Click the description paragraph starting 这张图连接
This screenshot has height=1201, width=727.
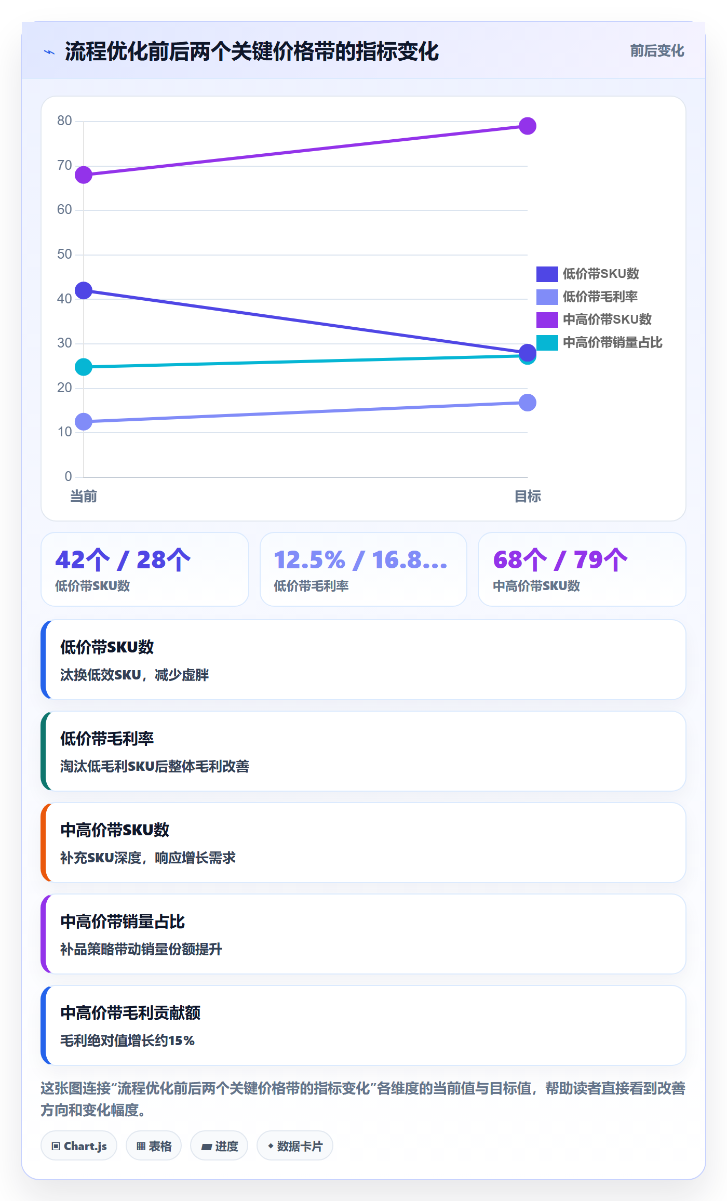(363, 1099)
